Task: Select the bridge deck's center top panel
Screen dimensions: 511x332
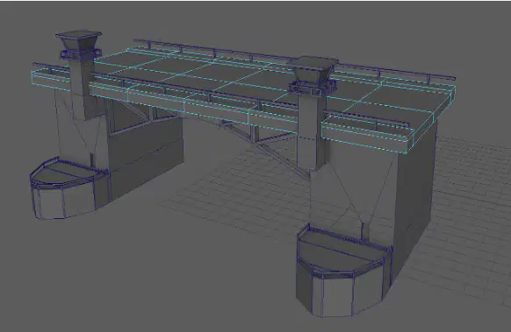Action: (209, 76)
